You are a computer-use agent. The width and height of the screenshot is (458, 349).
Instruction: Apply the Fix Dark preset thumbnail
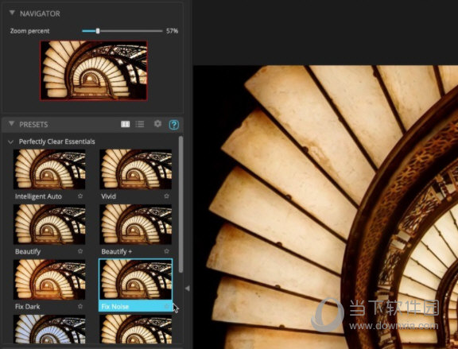[49, 280]
